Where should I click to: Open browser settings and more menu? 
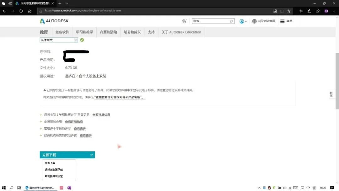click(335, 11)
